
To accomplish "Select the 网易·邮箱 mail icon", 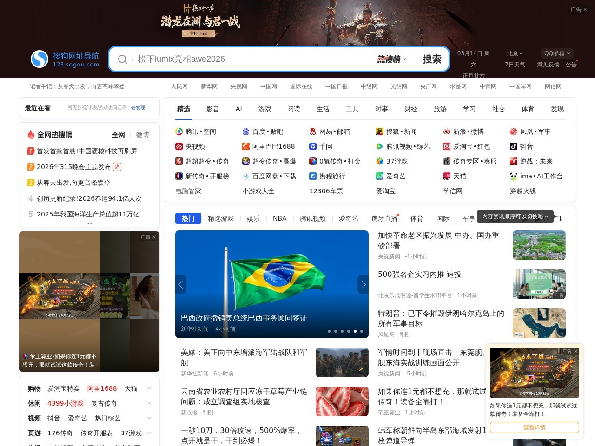I will point(312,131).
